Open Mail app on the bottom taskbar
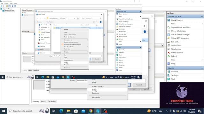This screenshot has height=114, width=204. tap(83, 111)
